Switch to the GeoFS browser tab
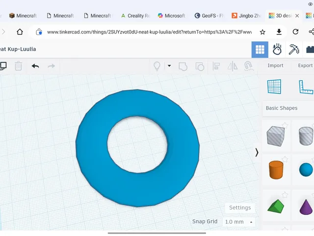The height and width of the screenshot is (236, 314). coord(209,16)
